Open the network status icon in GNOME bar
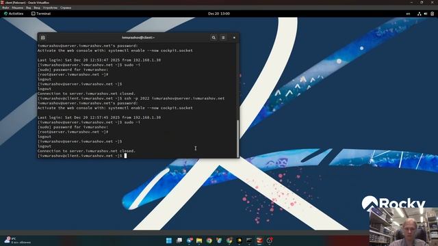Image resolution: width=438 pixels, height=246 pixels. coord(419,14)
